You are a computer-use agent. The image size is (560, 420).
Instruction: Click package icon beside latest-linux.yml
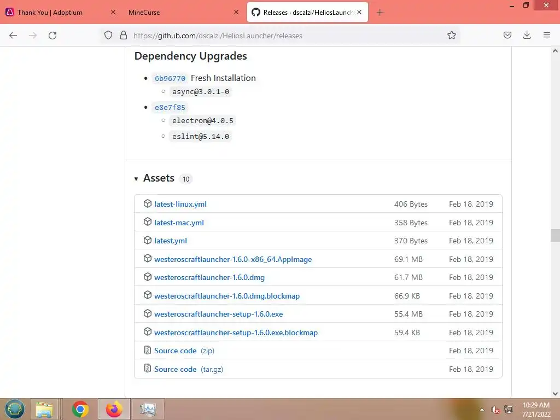click(x=148, y=203)
